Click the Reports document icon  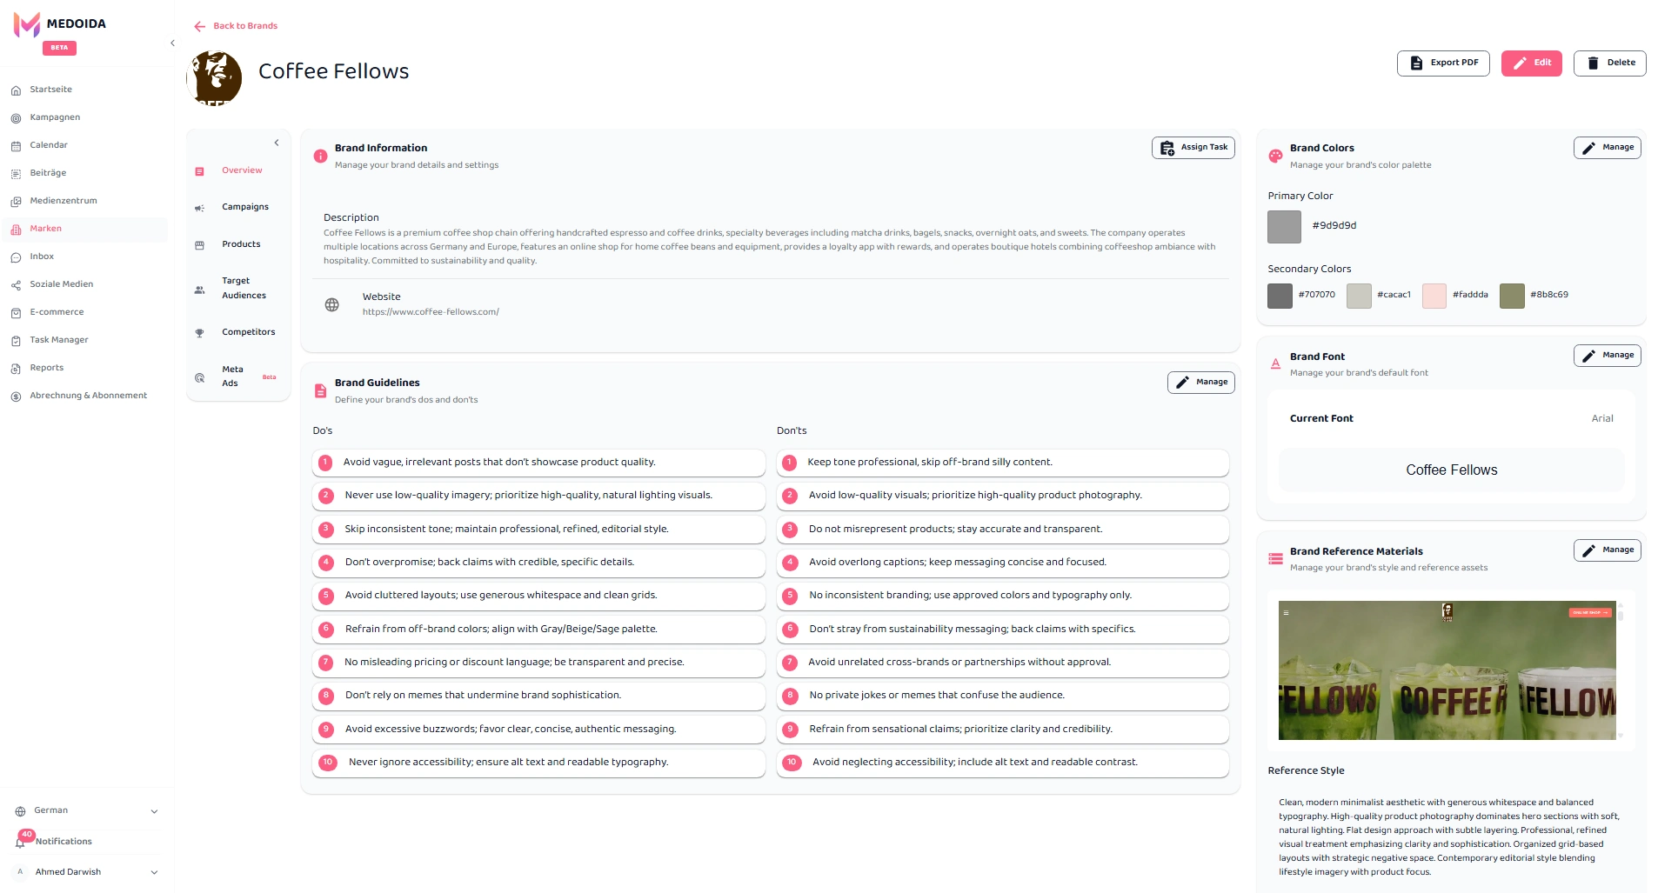point(16,369)
